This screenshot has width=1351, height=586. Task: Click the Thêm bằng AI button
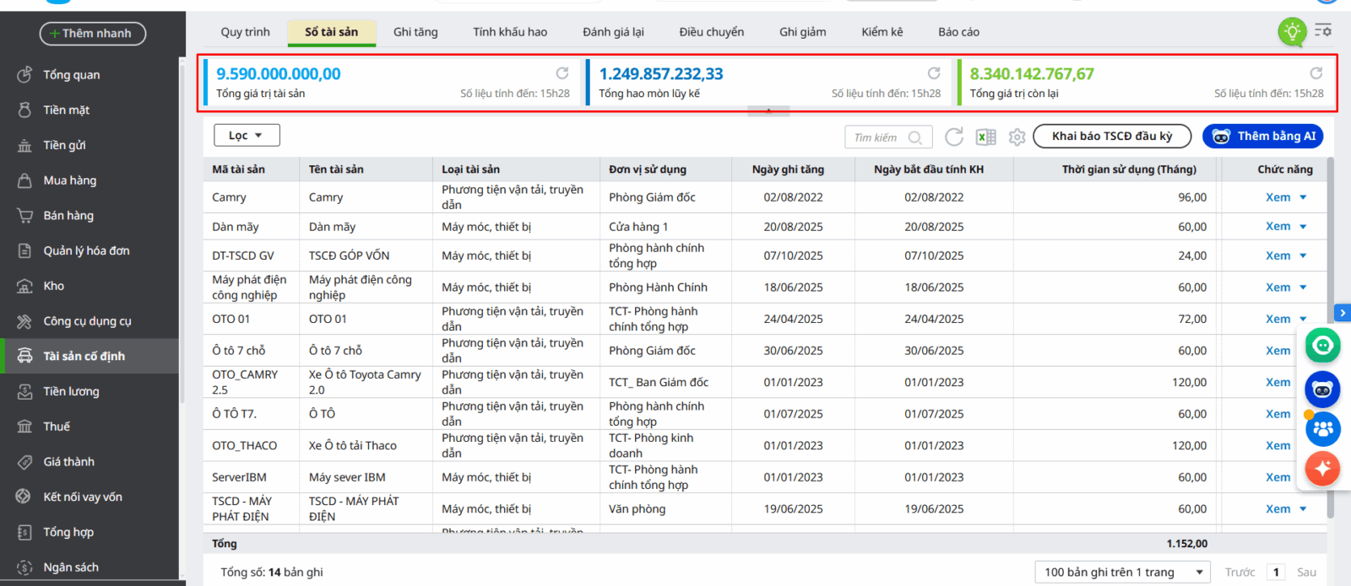pyautogui.click(x=1263, y=136)
